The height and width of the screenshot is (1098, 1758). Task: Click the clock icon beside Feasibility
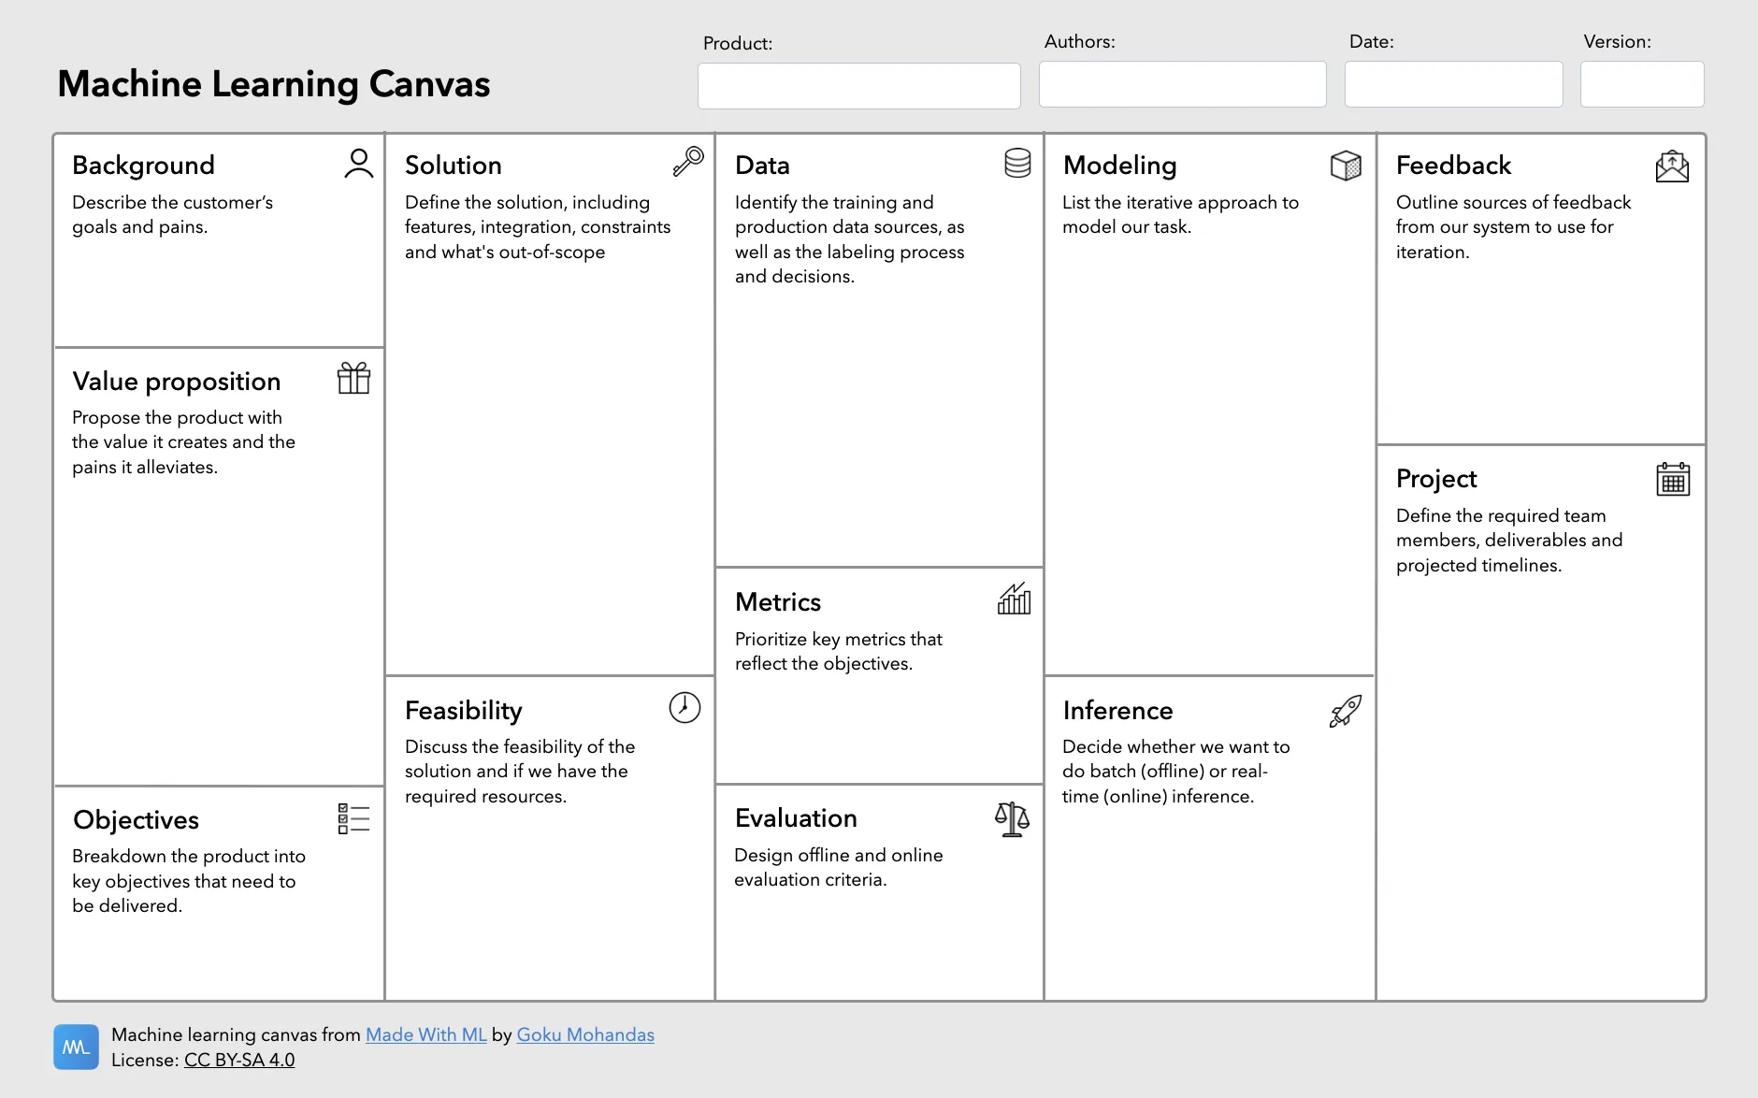pos(684,708)
